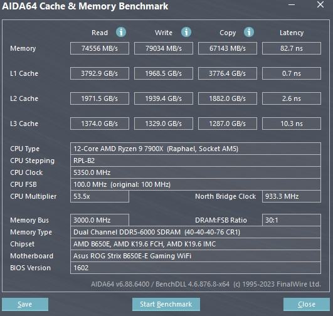Select the L1 Cache latency 0.7 ns

coord(292,73)
